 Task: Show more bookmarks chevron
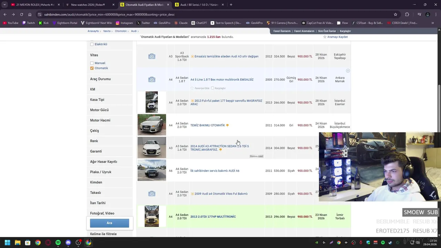pos(433,23)
